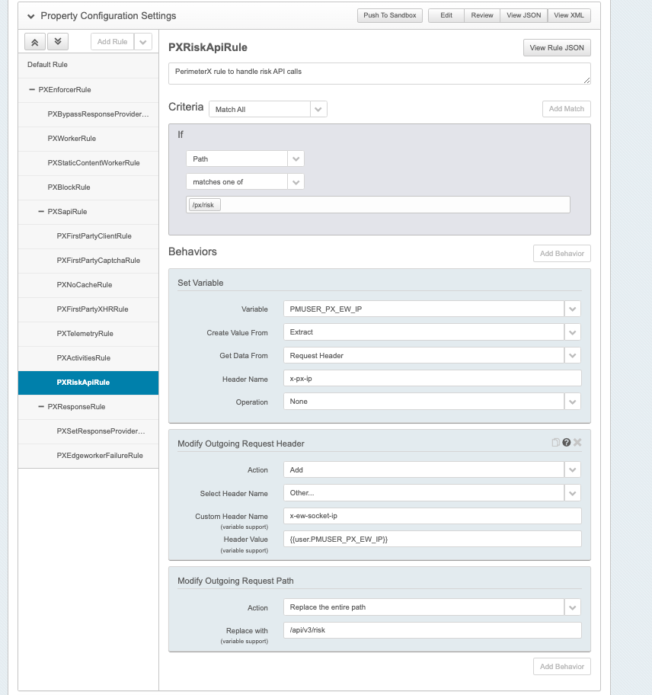This screenshot has width=652, height=695.
Task: Select PXFirstPartyXHRRule in tree
Action: [88, 309]
